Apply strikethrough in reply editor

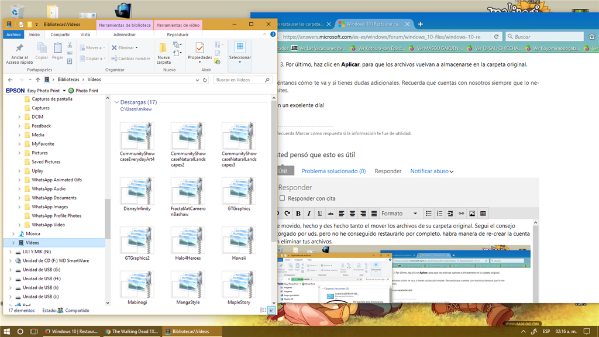[331, 214]
